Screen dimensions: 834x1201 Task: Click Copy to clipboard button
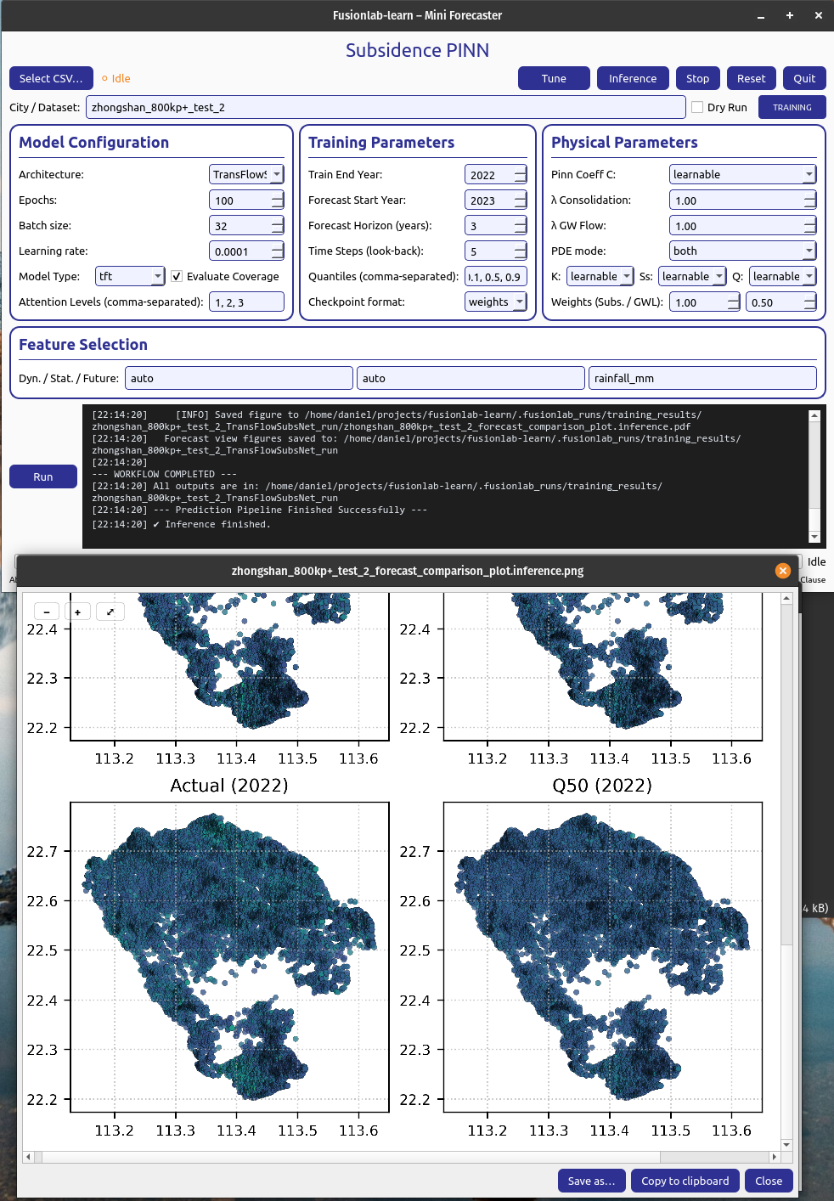click(x=685, y=1181)
